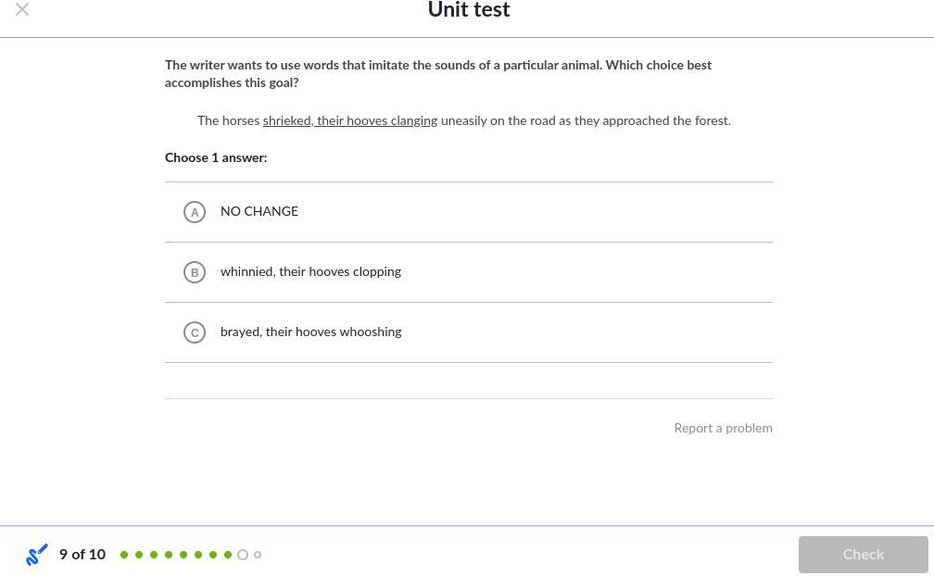934x576 pixels.
Task: Open the scratchpad pencil icon
Action: tap(37, 555)
